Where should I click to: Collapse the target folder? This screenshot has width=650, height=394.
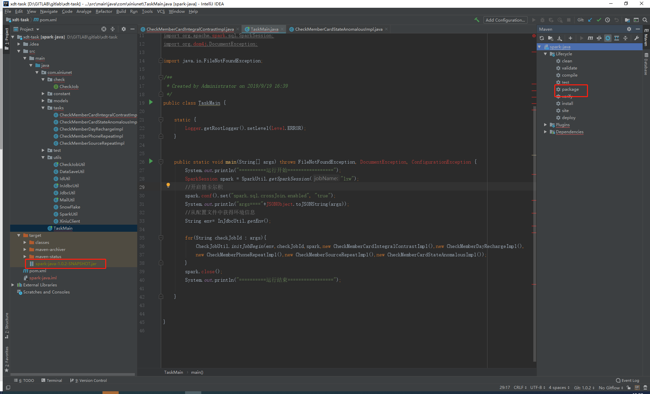tap(19, 235)
